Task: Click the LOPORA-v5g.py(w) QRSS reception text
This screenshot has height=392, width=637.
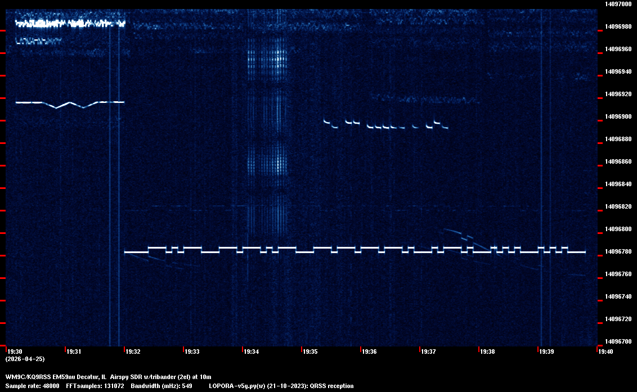Action: [x=281, y=386]
